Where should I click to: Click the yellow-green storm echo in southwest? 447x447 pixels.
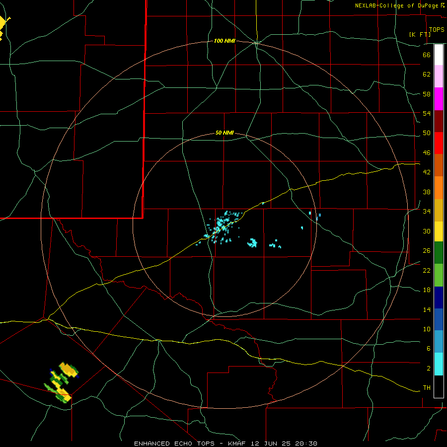click(62, 382)
